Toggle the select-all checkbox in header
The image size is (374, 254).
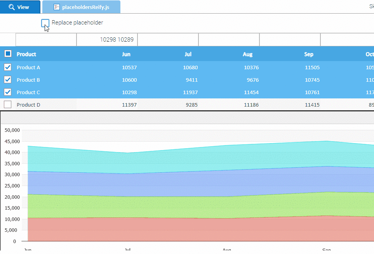8,54
